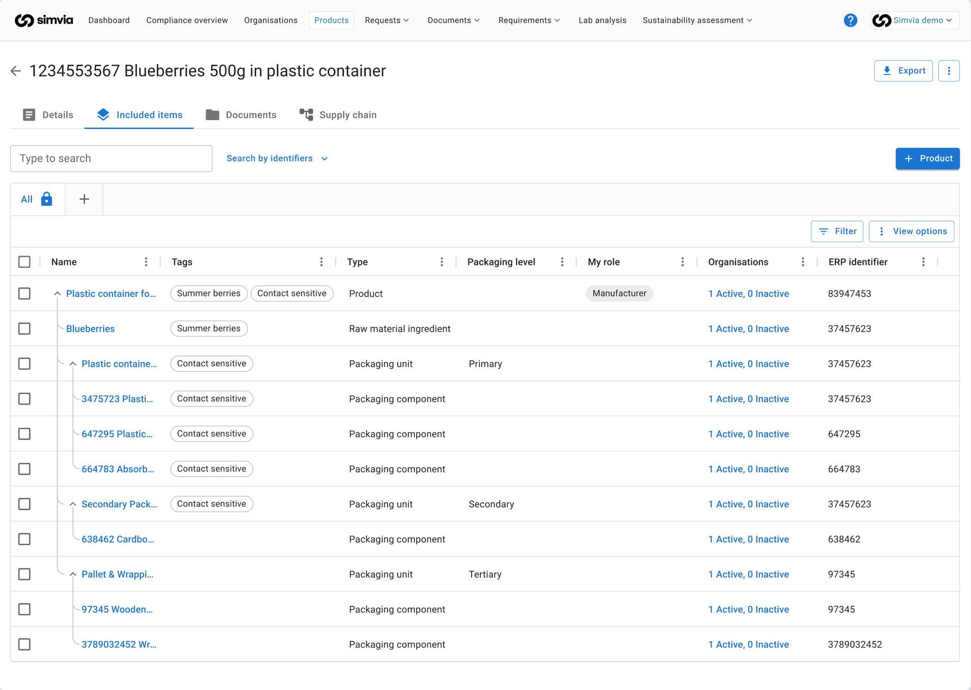The image size is (971, 690).
Task: Open the Simvia demo account dropdown
Action: point(915,20)
